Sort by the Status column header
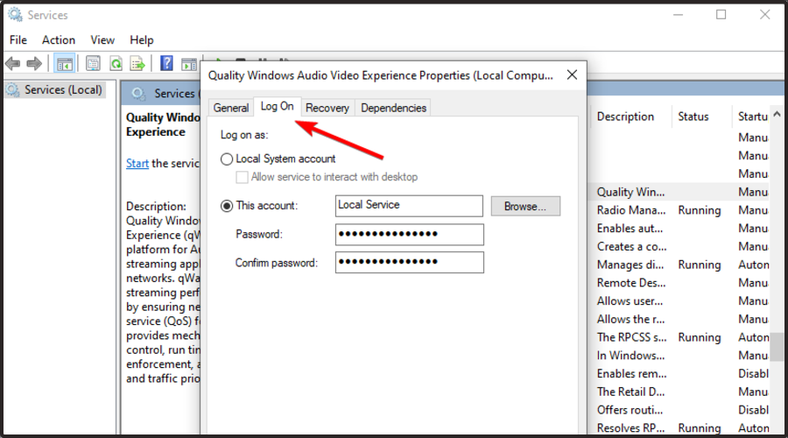The height and width of the screenshot is (438, 788). point(693,117)
